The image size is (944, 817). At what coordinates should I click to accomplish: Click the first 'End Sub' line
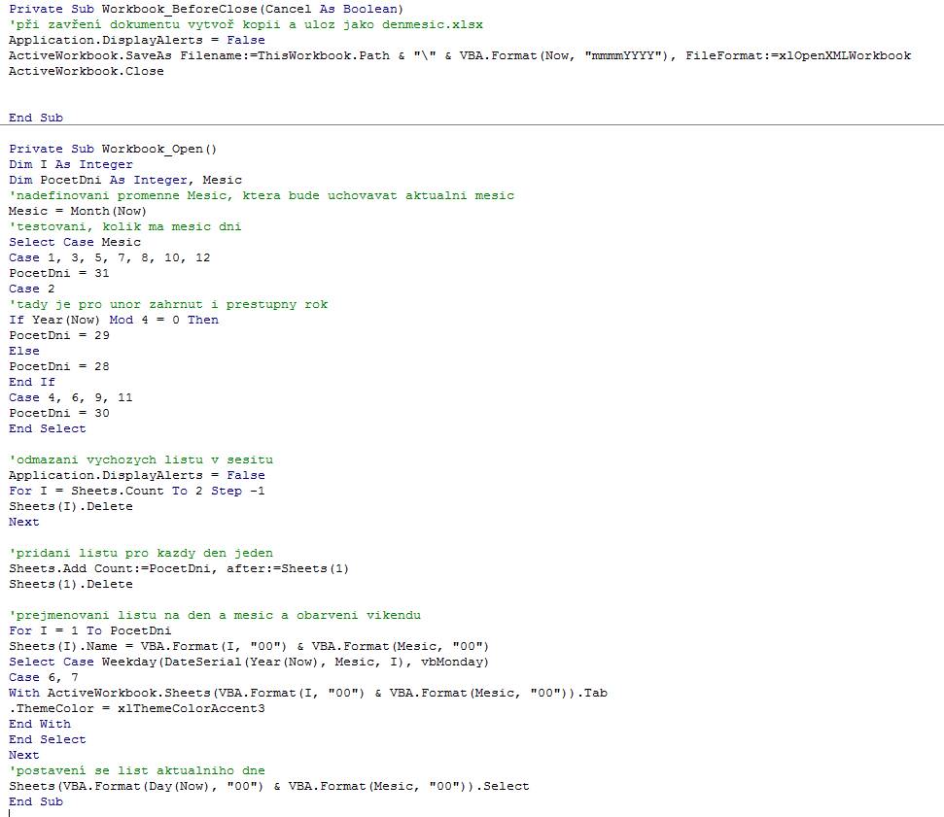36,118
